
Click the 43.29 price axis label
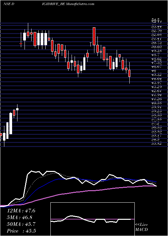pos(156,87)
